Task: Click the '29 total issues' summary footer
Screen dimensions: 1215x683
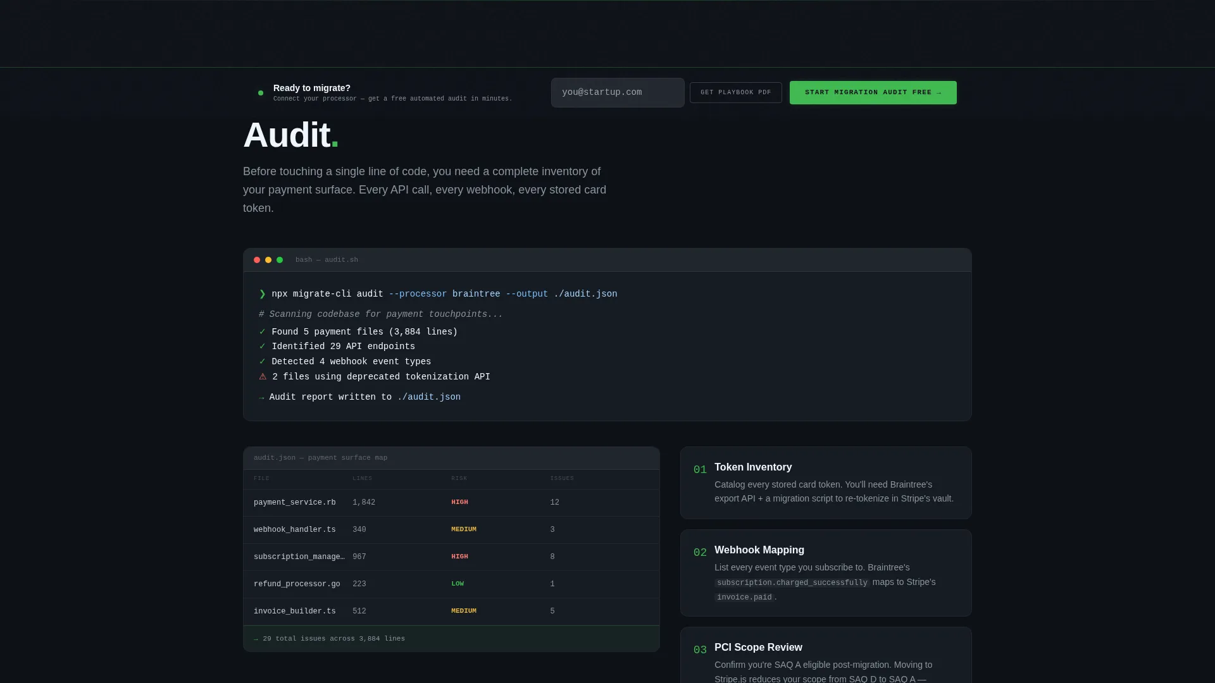Action: [451, 639]
